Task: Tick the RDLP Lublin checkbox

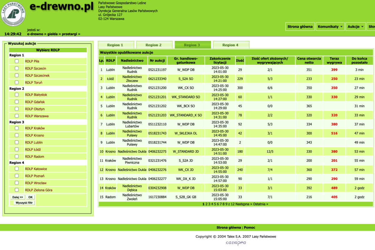Action: 17,142
